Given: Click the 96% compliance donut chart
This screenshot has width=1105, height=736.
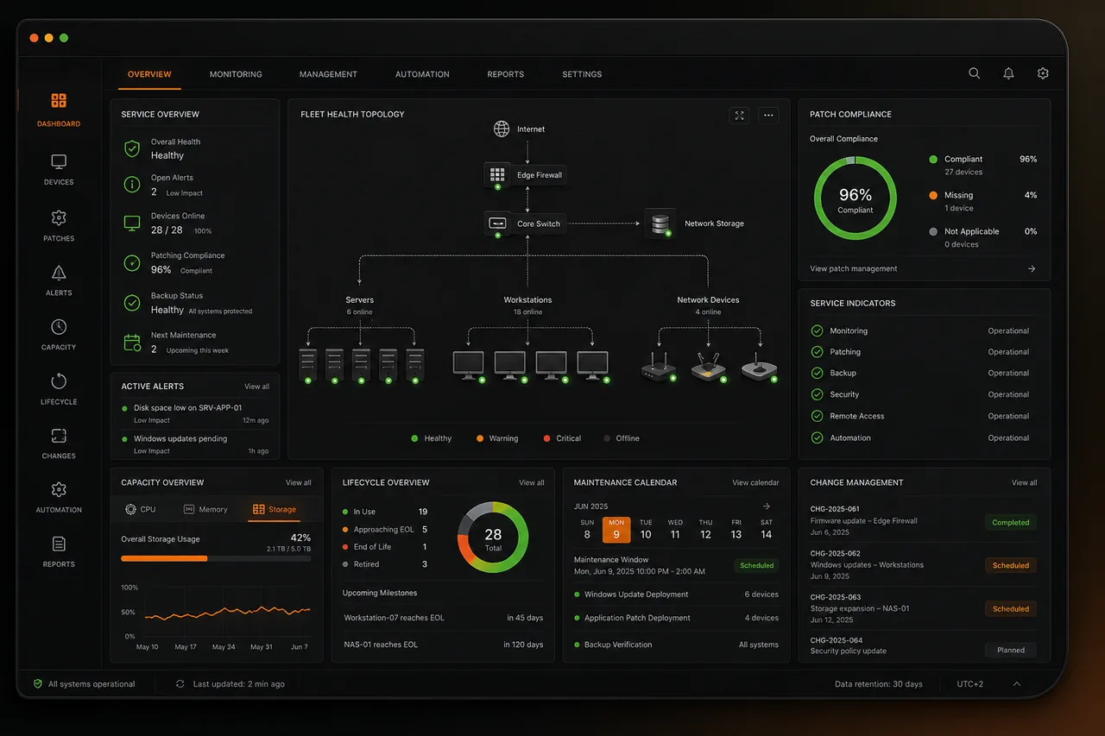Looking at the screenshot, I should pos(856,198).
